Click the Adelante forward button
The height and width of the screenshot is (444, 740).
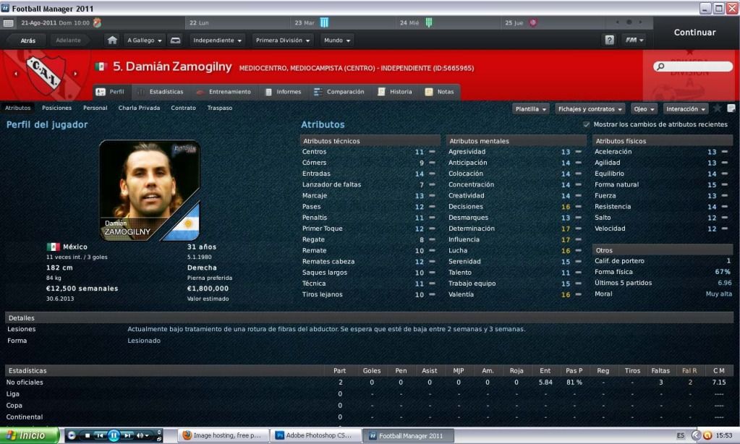pyautogui.click(x=69, y=40)
